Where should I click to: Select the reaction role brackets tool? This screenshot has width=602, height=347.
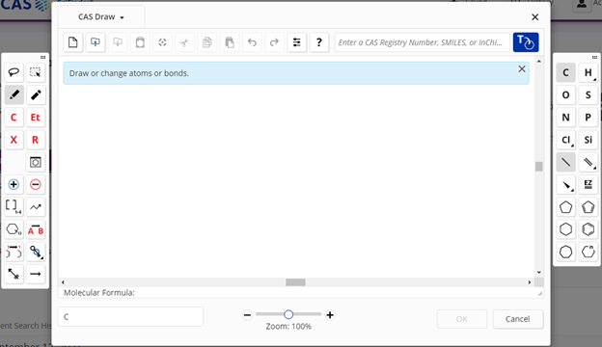click(14, 252)
